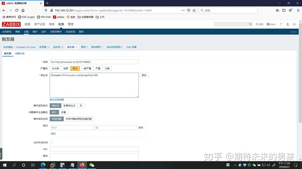This screenshot has height=169, width=302.
Task: Bookmark this page with the star icon
Action: tap(194, 10)
